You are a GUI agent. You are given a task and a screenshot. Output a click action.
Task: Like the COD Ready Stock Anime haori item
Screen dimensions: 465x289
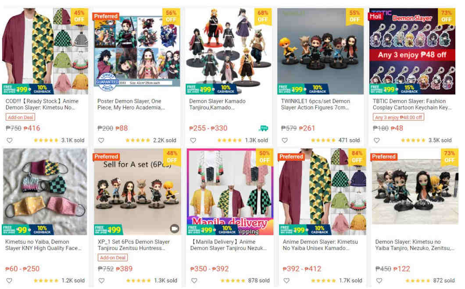10,140
